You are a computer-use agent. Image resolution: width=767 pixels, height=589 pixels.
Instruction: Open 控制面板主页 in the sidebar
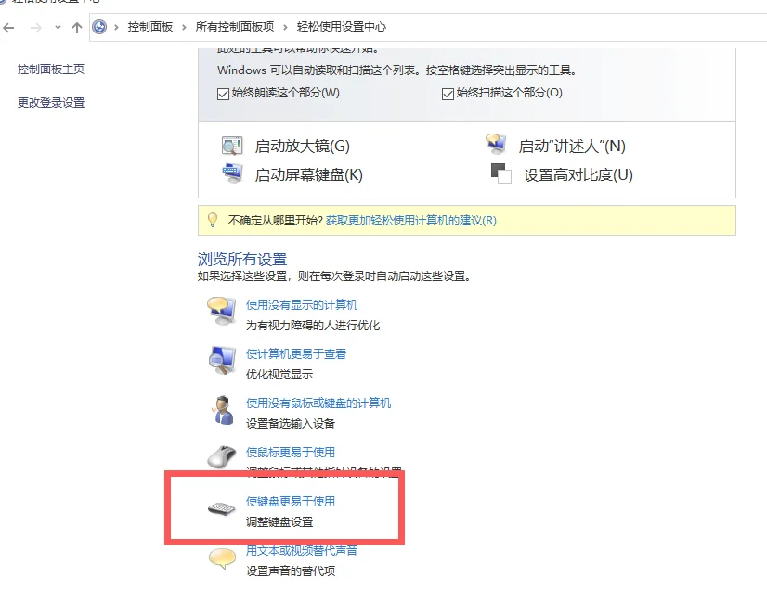tap(51, 70)
